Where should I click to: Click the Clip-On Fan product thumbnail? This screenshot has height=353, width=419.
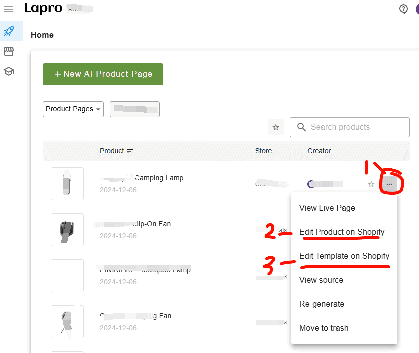coord(67,230)
